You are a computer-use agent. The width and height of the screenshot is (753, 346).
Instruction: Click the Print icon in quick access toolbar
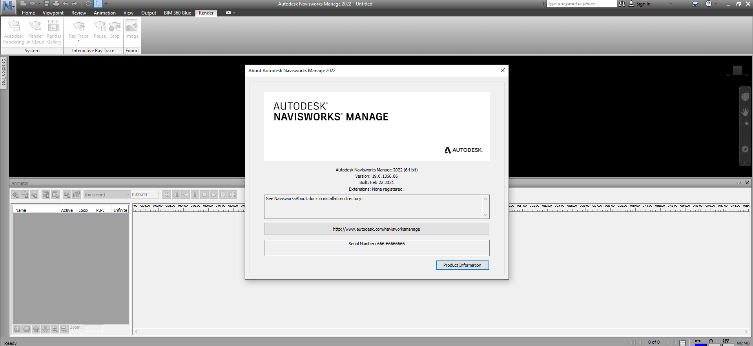pyautogui.click(x=56, y=4)
